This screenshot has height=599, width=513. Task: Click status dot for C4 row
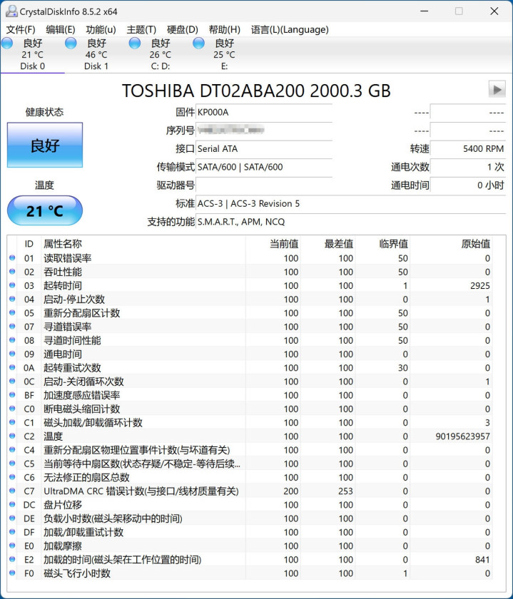tap(12, 450)
